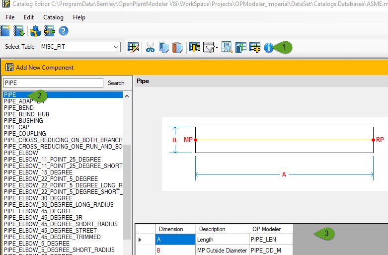Select PIPE_ELBOW_11_POINT_25_DEGREE_SHORT item
Screen dimensions: 388x255
[63, 166]
